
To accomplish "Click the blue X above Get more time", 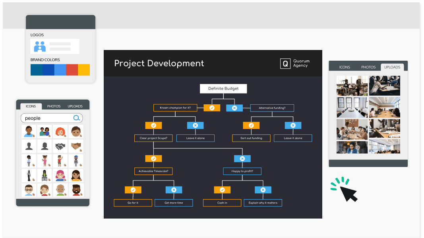I will [x=174, y=190].
